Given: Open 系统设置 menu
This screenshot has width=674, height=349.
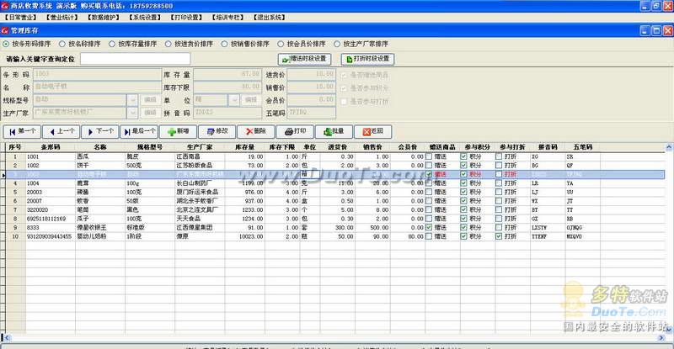Looking at the screenshot, I should pyautogui.click(x=144, y=18).
